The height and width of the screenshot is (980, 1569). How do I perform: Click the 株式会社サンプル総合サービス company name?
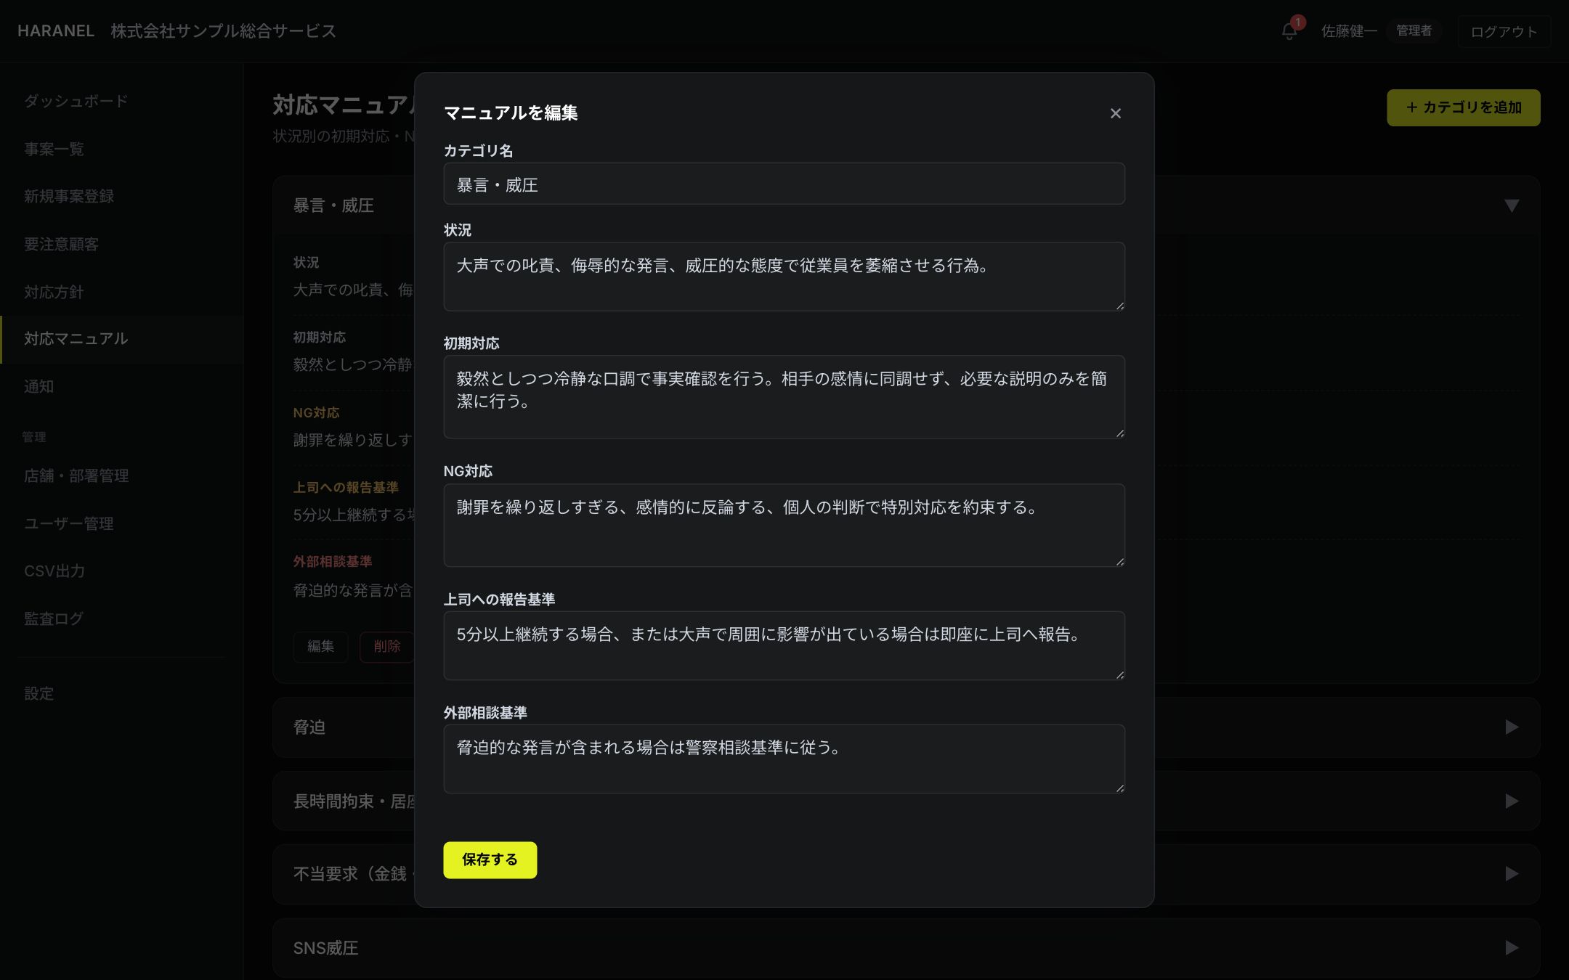pos(223,31)
